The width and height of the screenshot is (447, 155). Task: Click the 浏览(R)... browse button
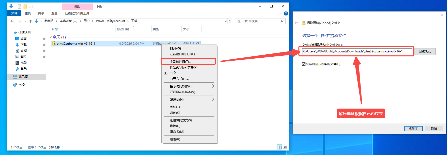[425, 52]
